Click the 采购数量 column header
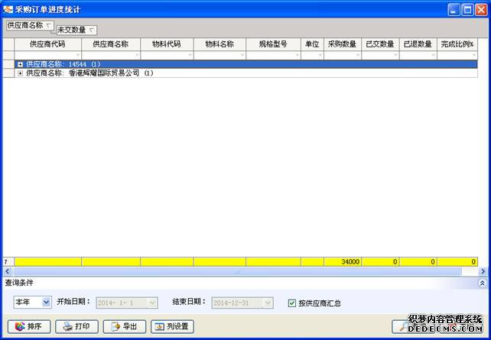The image size is (491, 340). pyautogui.click(x=342, y=44)
